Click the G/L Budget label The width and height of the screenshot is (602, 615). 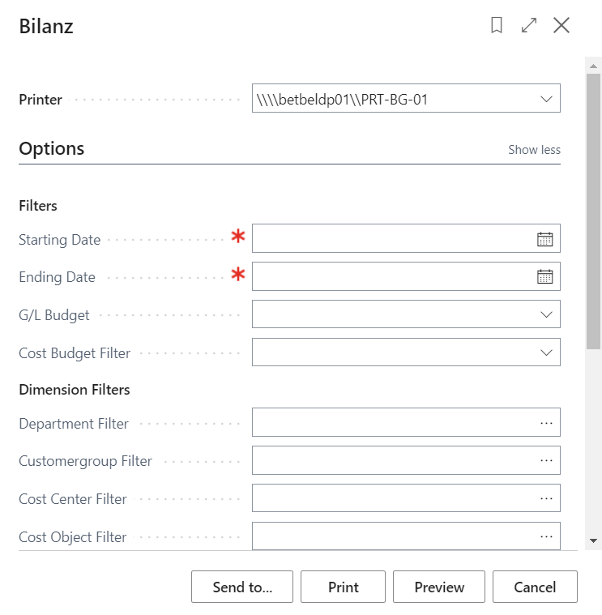coord(54,315)
